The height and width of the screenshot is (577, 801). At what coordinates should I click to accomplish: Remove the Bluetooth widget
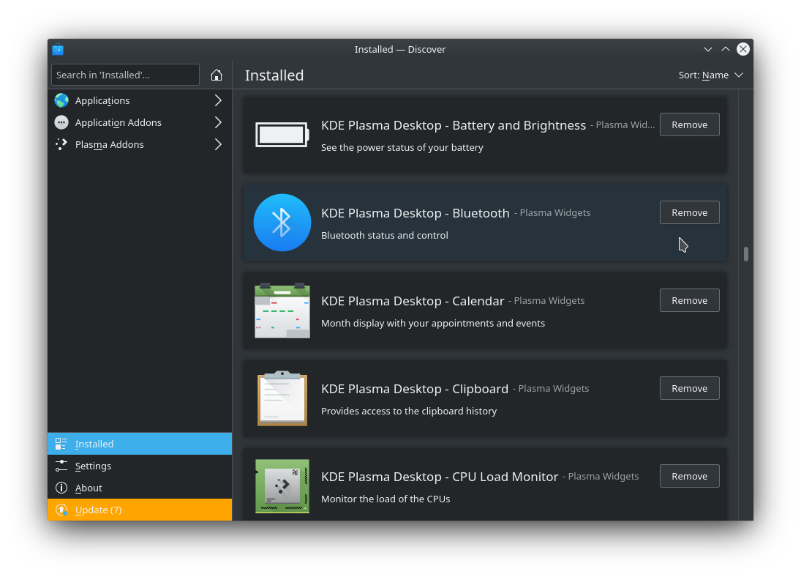point(689,212)
